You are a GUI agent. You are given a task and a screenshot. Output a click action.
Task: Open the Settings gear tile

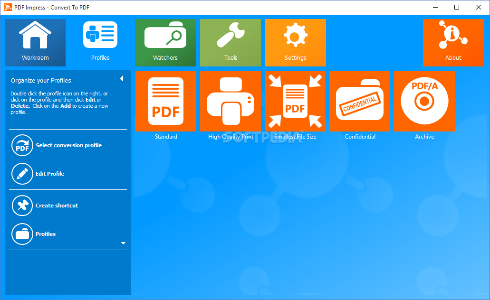click(295, 42)
